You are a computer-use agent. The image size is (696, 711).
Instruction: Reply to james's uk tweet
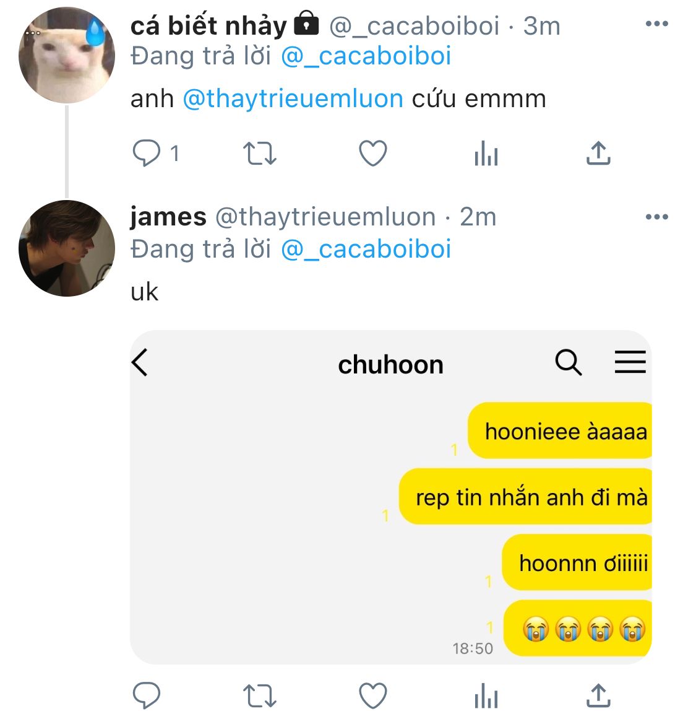coord(146,695)
